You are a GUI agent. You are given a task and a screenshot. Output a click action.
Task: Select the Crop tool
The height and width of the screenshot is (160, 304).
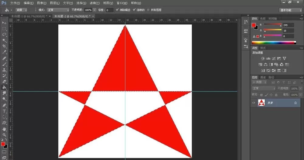tap(4, 46)
